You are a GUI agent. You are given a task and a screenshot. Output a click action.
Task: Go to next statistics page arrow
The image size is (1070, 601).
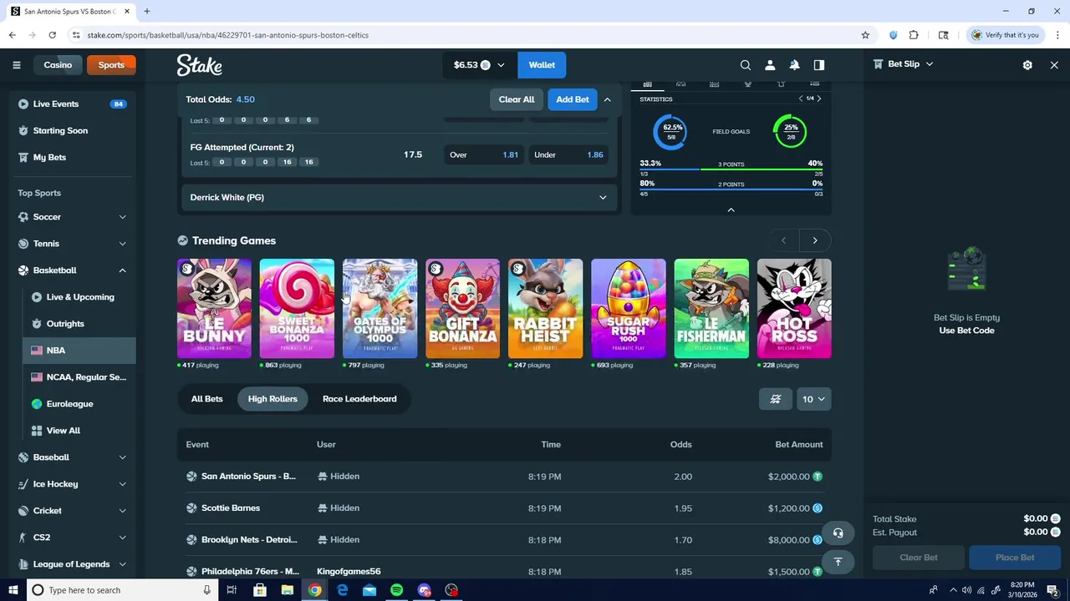pyautogui.click(x=818, y=98)
